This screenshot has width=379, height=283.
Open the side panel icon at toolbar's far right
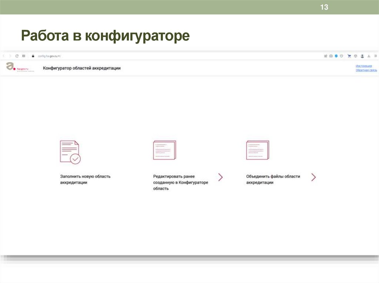376,56
